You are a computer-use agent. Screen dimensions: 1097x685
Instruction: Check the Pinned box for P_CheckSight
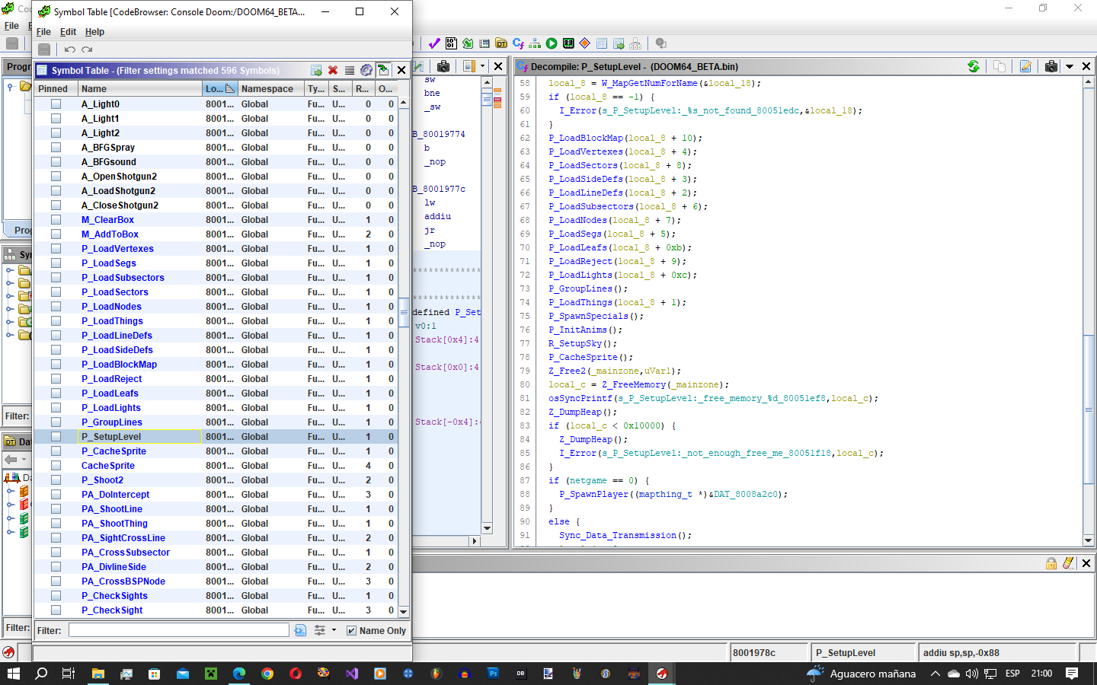(56, 610)
